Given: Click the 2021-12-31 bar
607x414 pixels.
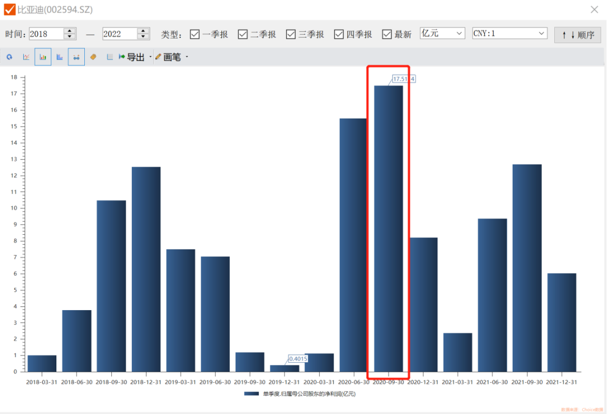Looking at the screenshot, I should pos(562,323).
